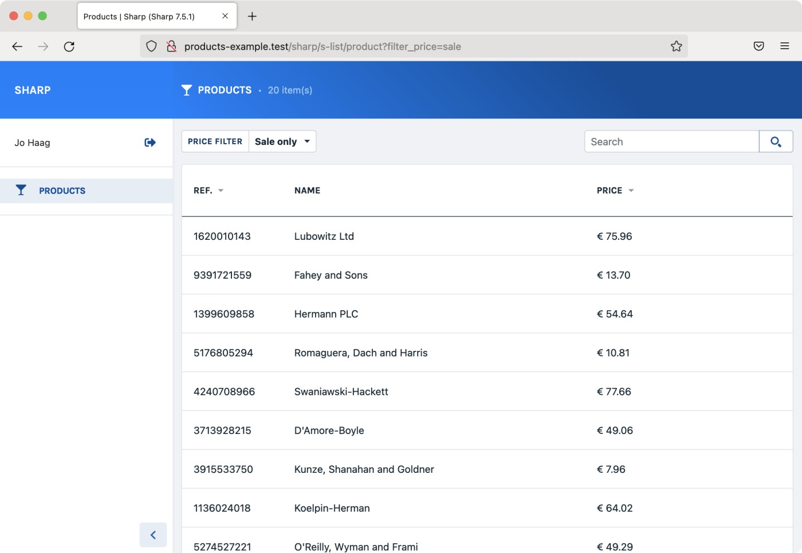Sort by the Price column arrow
This screenshot has height=553, width=802.
click(x=631, y=191)
